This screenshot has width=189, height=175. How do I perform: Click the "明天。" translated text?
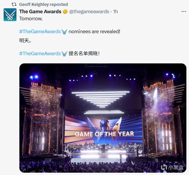[25, 41]
